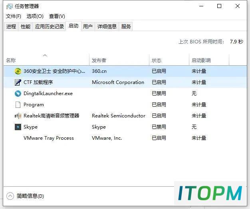Click the 7.9 秒 BIOS time value
Image resolution: width=250 pixels, height=209 pixels.
236,42
